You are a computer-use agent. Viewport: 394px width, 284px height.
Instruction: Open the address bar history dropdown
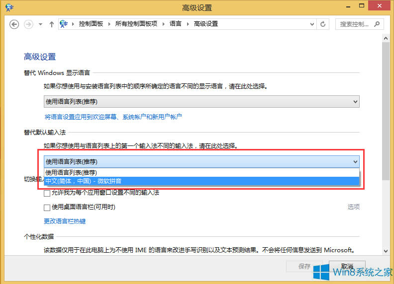pos(312,24)
